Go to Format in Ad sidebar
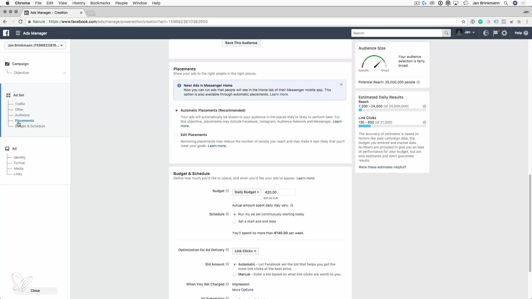This screenshot has width=532, height=299. [19, 163]
